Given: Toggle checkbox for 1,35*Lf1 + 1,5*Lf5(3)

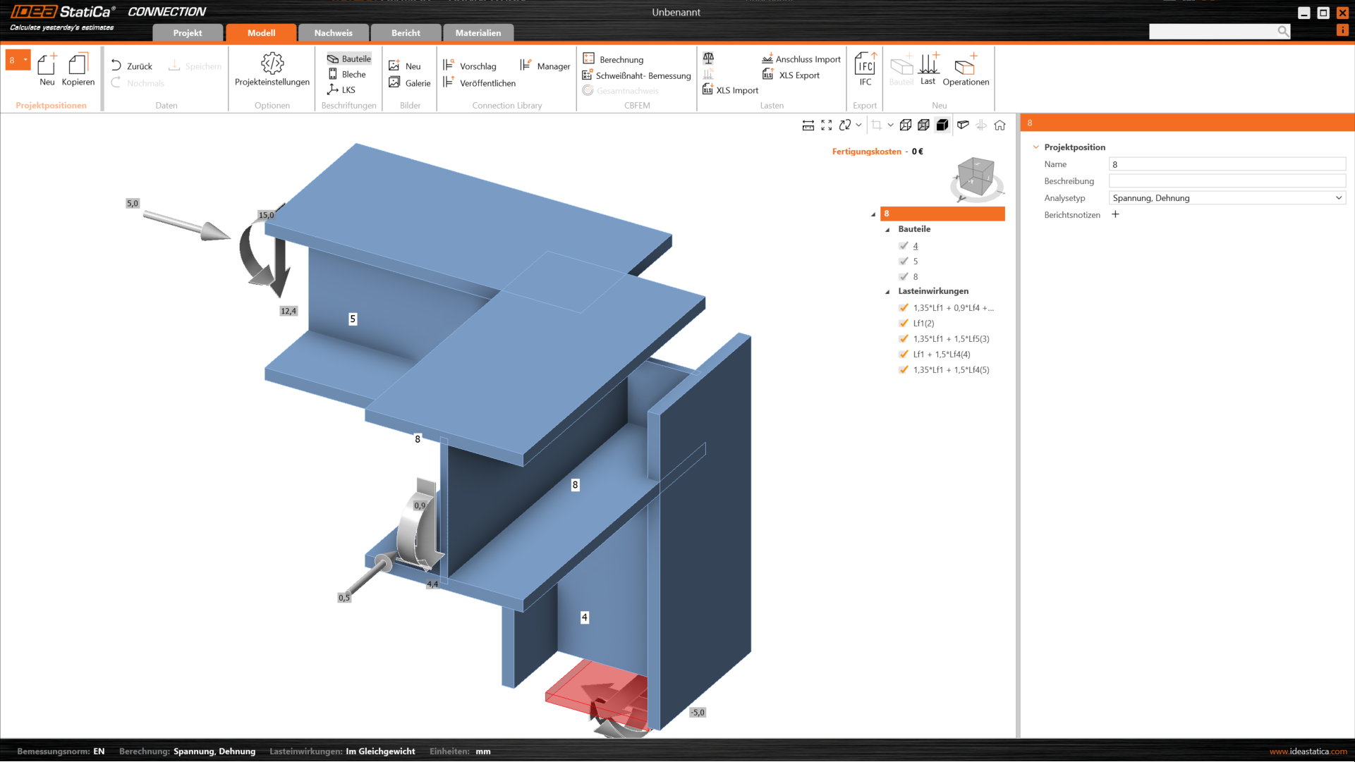Looking at the screenshot, I should click(x=904, y=338).
